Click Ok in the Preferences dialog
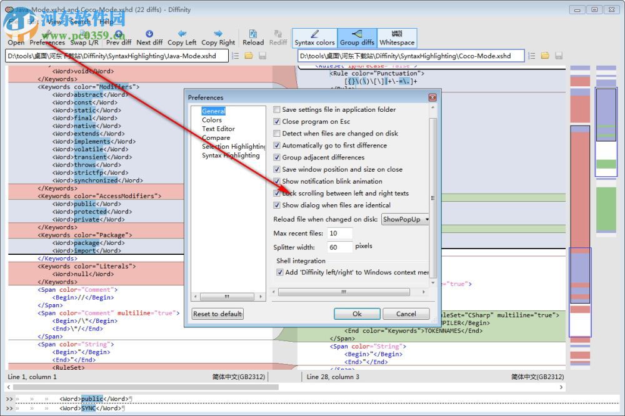The width and height of the screenshot is (625, 416). tap(357, 314)
